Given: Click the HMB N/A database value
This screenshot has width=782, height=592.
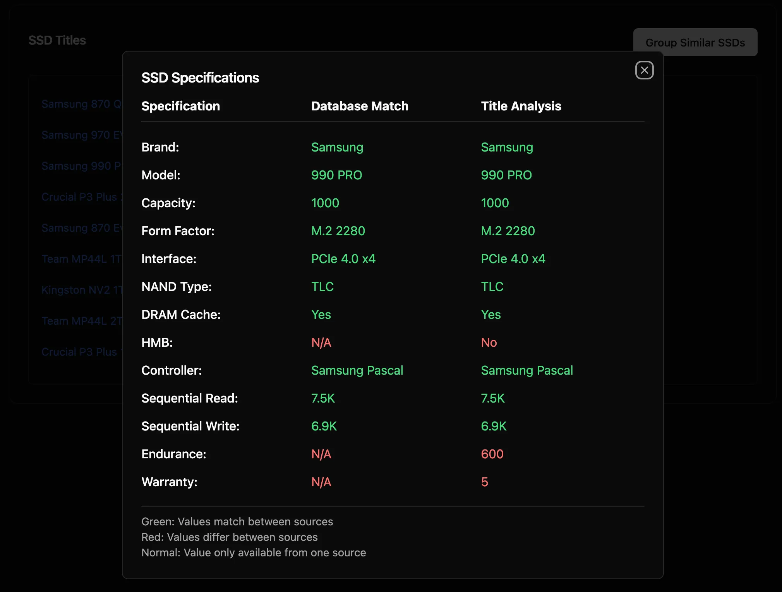Looking at the screenshot, I should tap(321, 342).
